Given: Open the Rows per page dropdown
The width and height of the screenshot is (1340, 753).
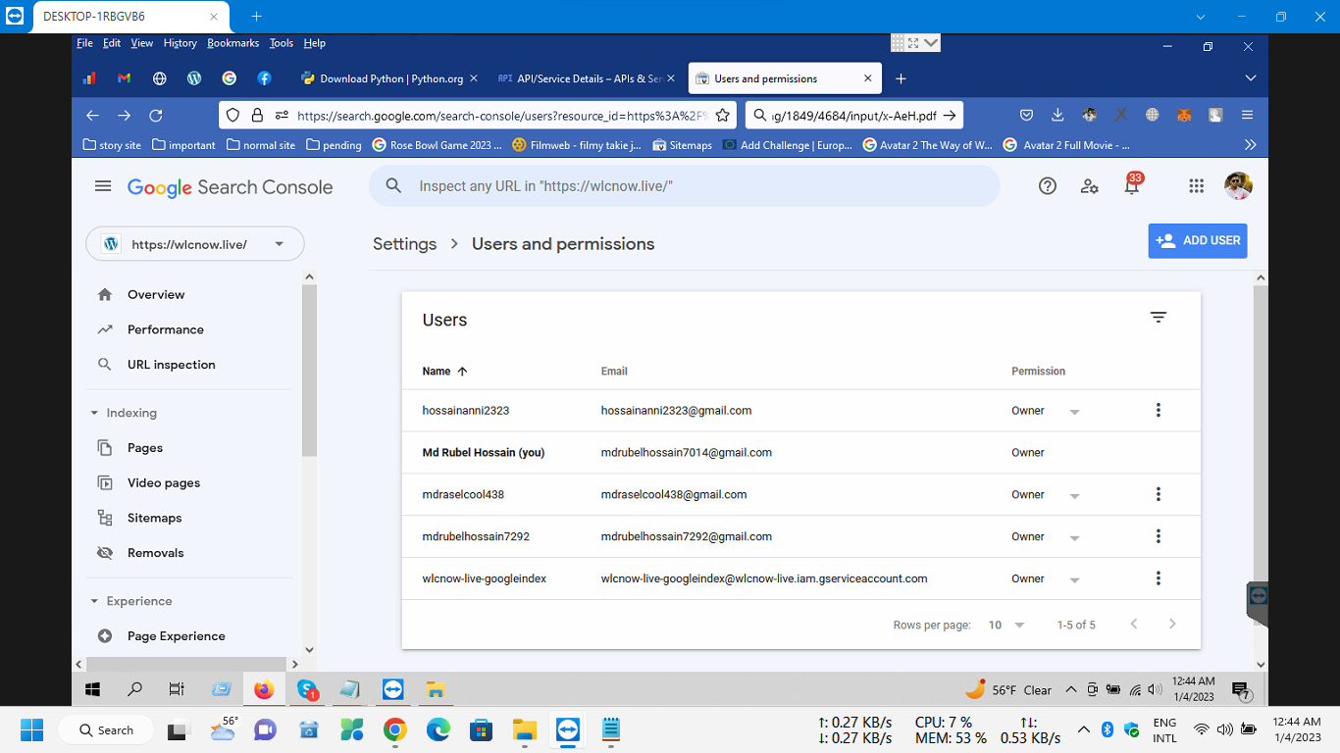Looking at the screenshot, I should pyautogui.click(x=1006, y=625).
